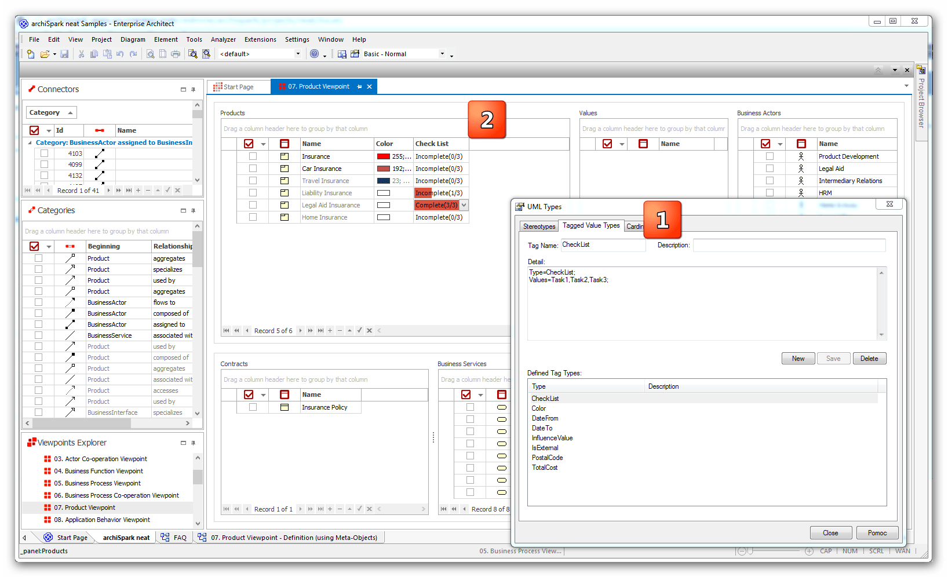Viewport: 948px width, 577px height.
Task: Click the Car Insurance color swatch
Action: point(383,169)
